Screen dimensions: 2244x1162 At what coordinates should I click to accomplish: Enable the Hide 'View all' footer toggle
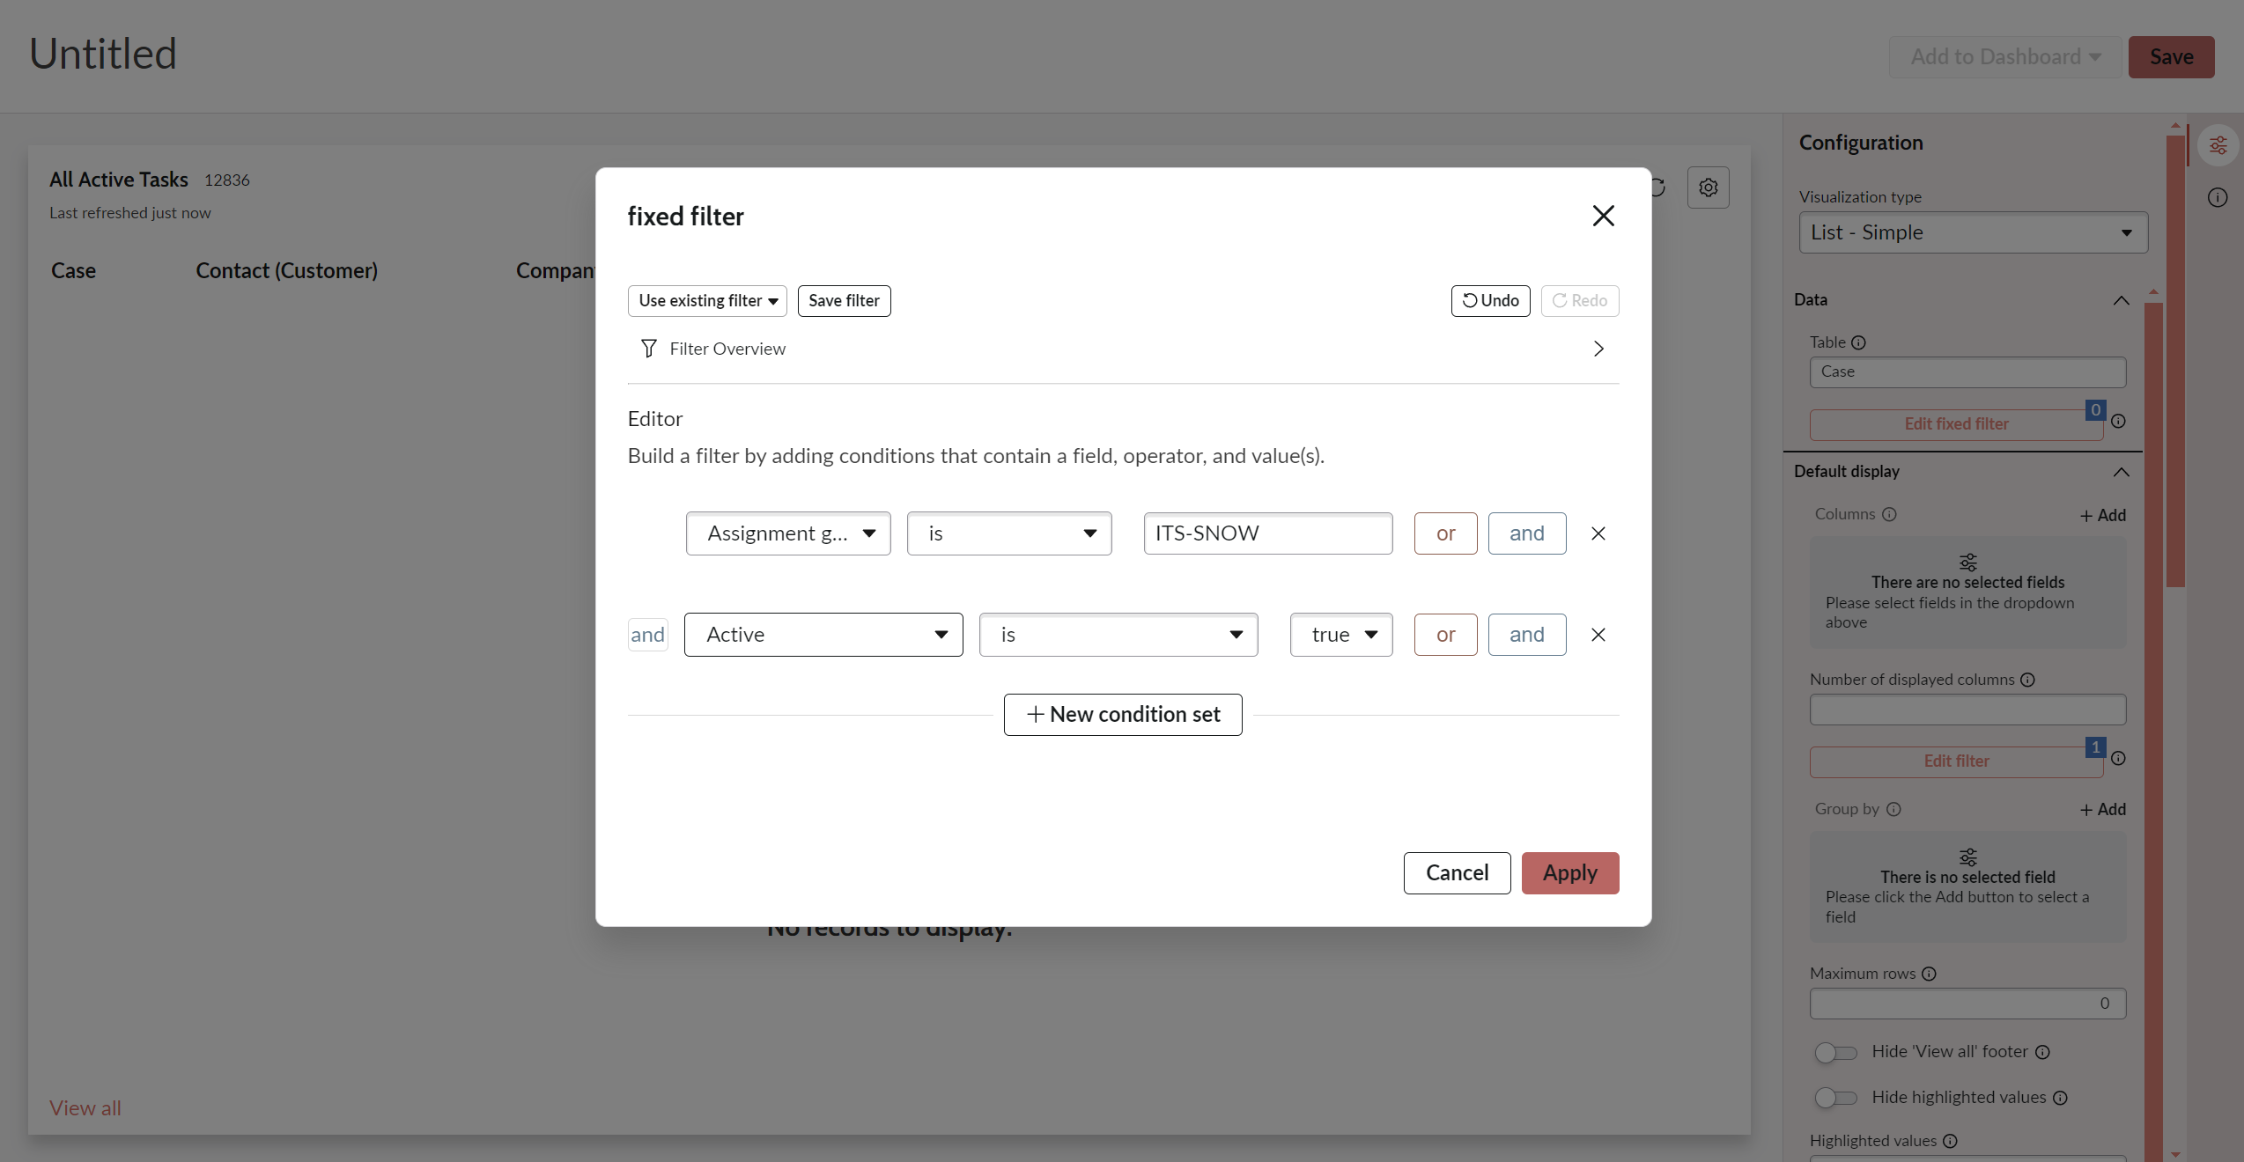(x=1835, y=1052)
